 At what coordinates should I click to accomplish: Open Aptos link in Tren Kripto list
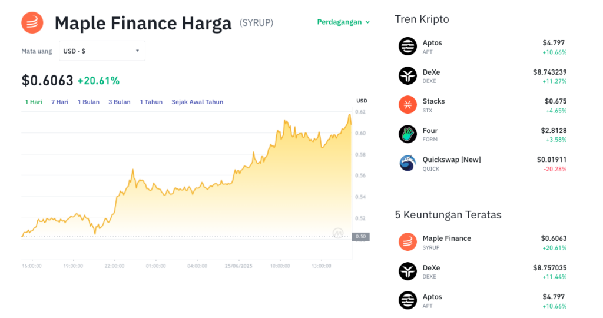tap(432, 42)
